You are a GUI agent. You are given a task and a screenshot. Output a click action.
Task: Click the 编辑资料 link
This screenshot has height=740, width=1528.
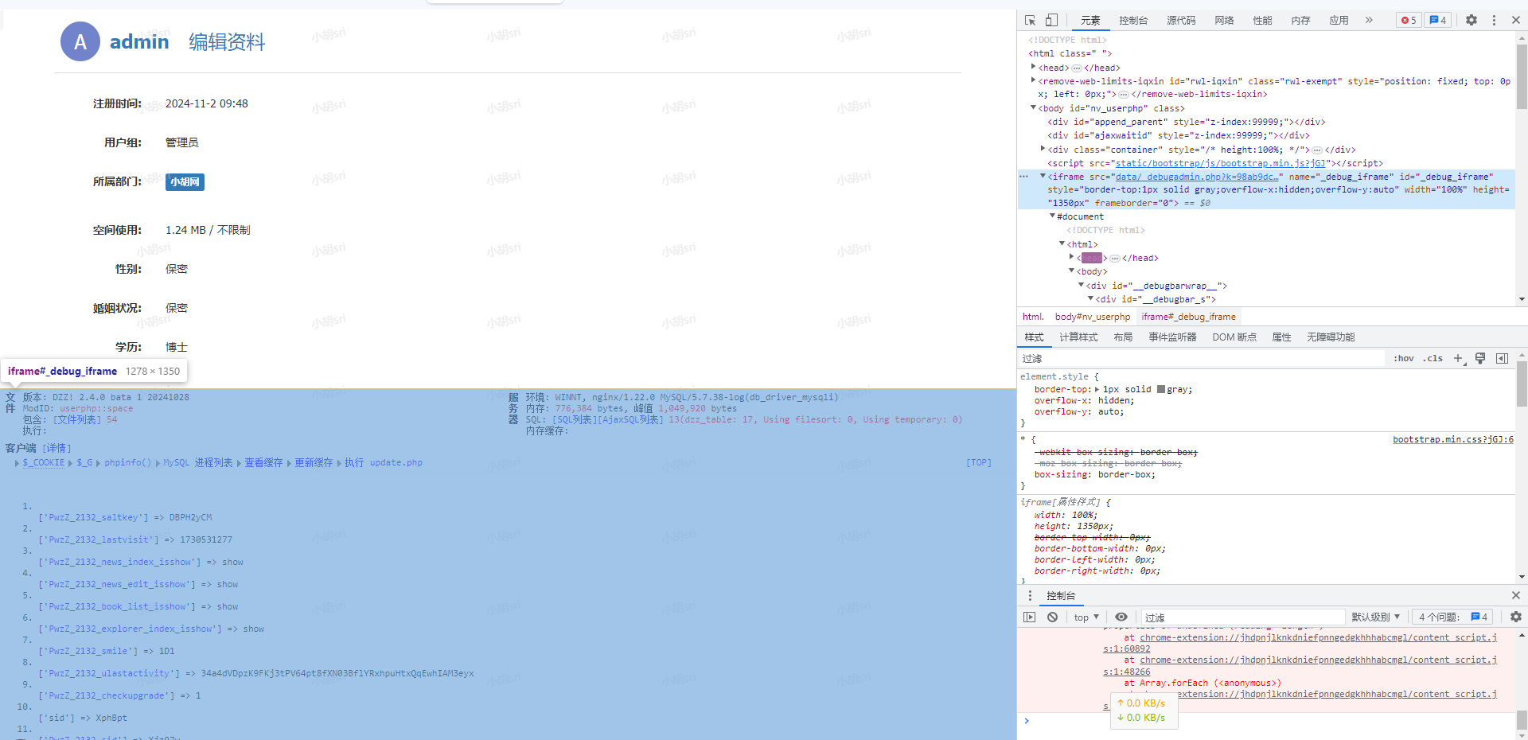227,42
